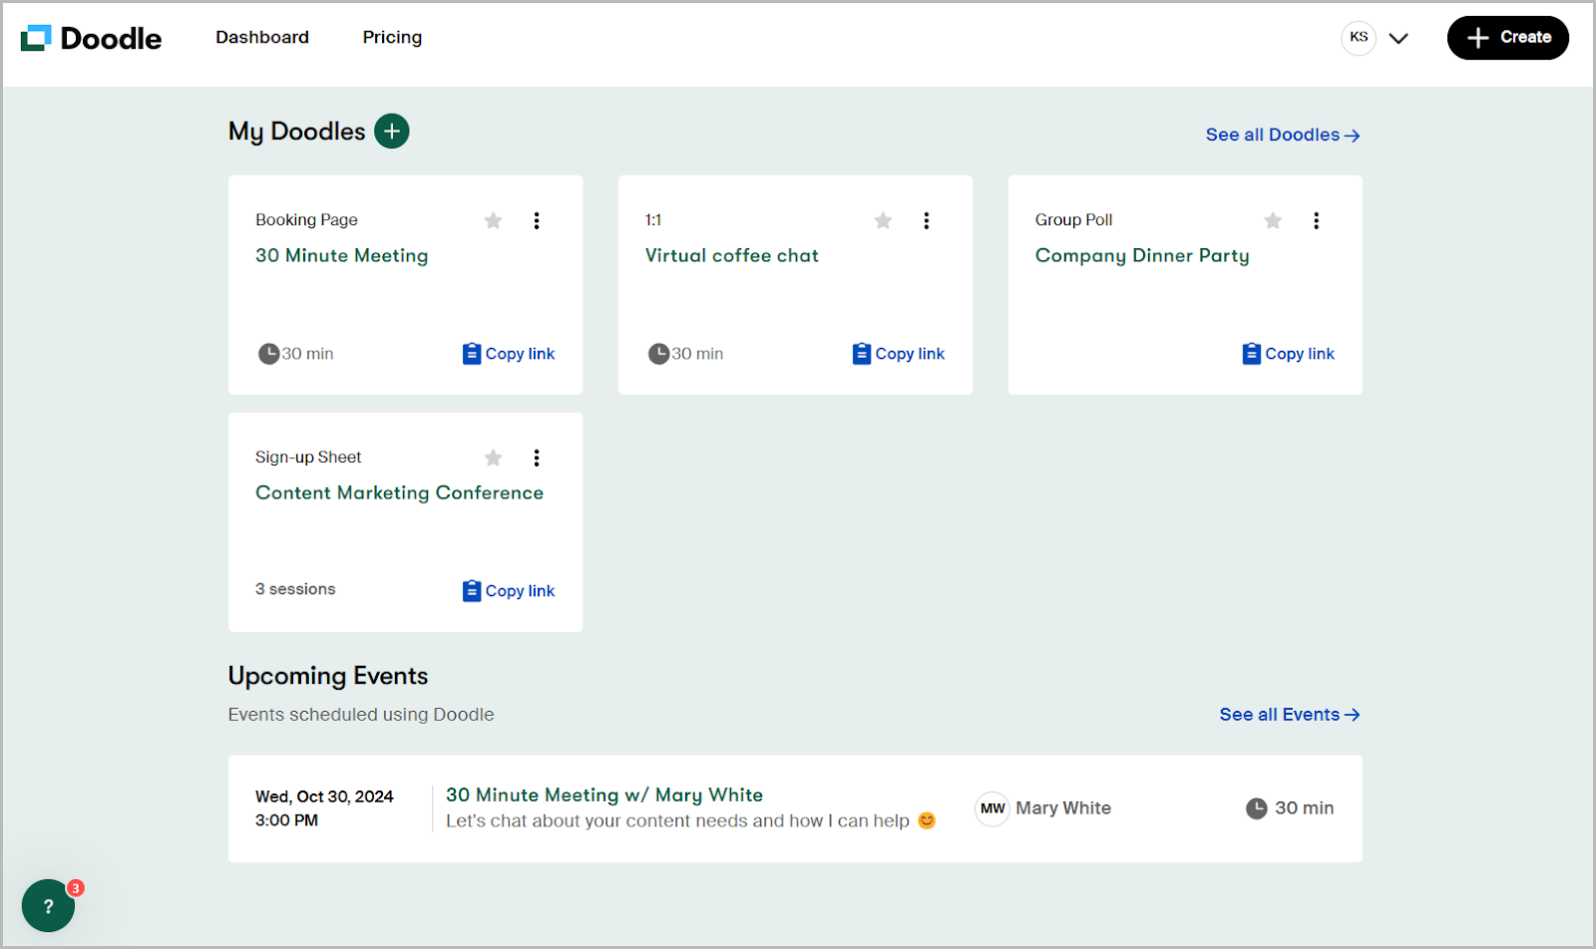This screenshot has width=1596, height=949.
Task: Star the Virtual coffee chat doodle
Action: tap(883, 220)
